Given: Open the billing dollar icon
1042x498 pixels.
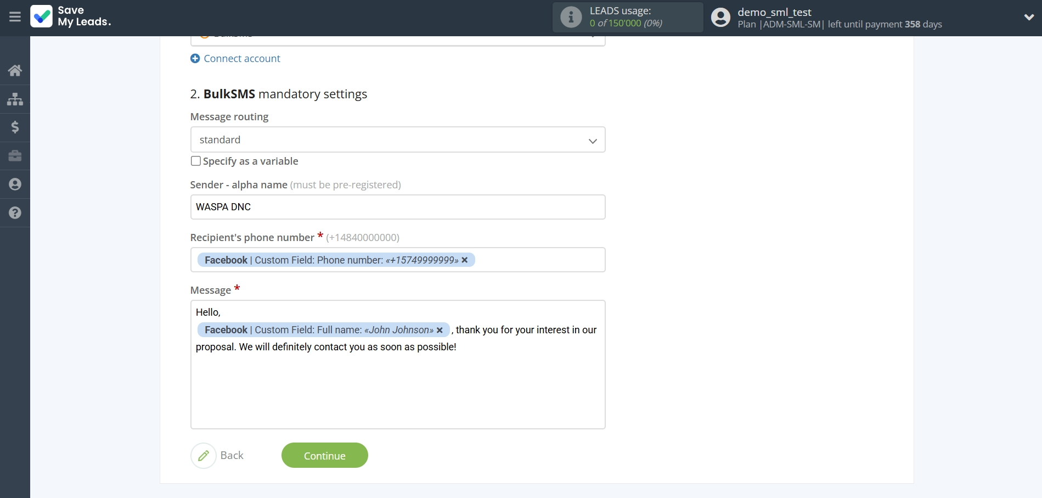Looking at the screenshot, I should pos(15,127).
